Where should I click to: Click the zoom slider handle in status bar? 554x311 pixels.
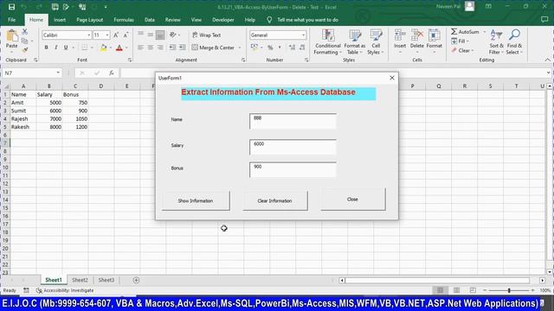509,290
